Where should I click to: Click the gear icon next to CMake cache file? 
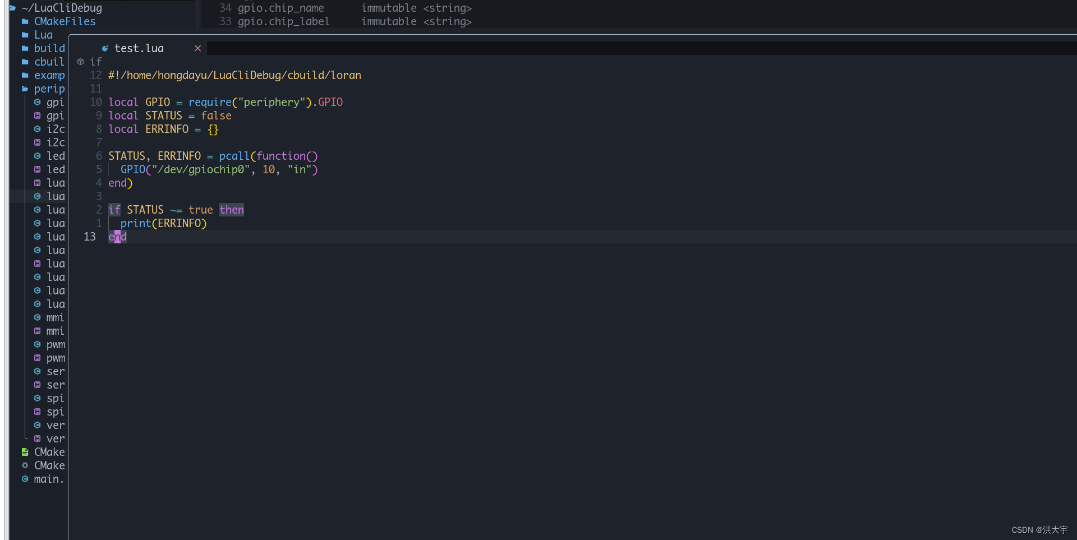[x=25, y=465]
